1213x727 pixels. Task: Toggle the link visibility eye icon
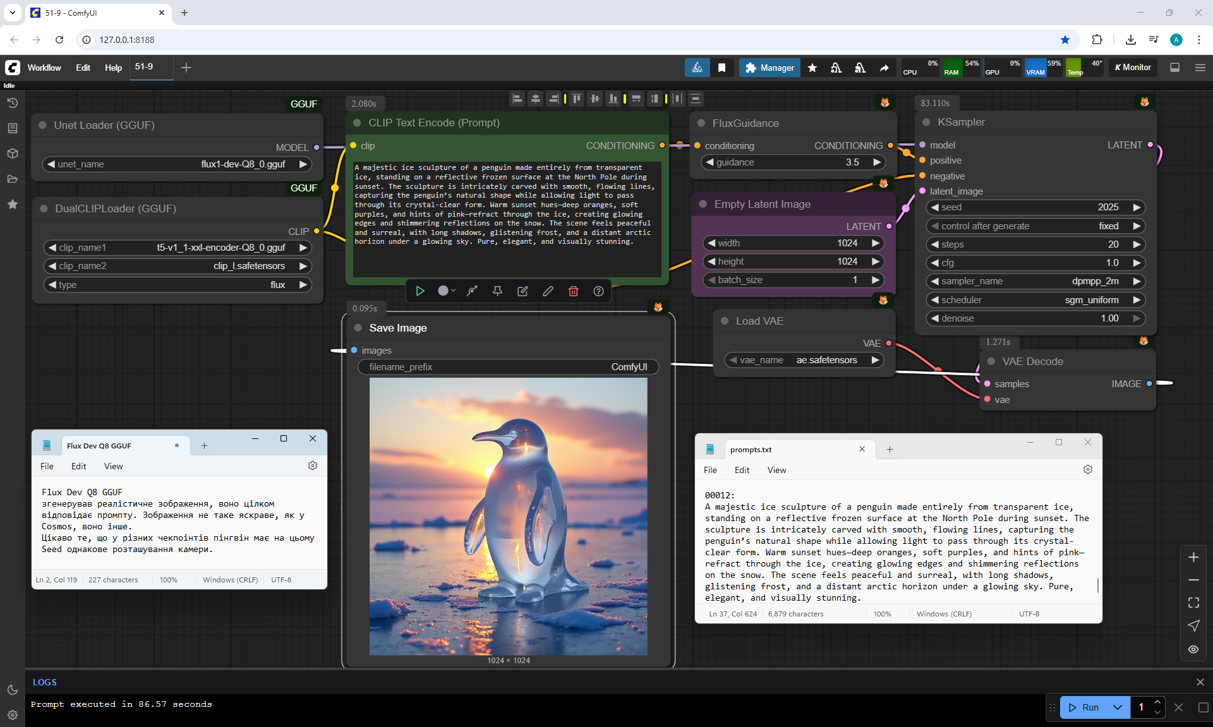point(1193,649)
